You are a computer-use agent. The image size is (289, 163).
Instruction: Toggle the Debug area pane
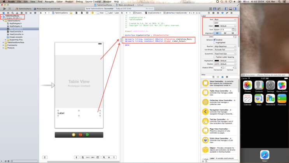click(231, 9)
